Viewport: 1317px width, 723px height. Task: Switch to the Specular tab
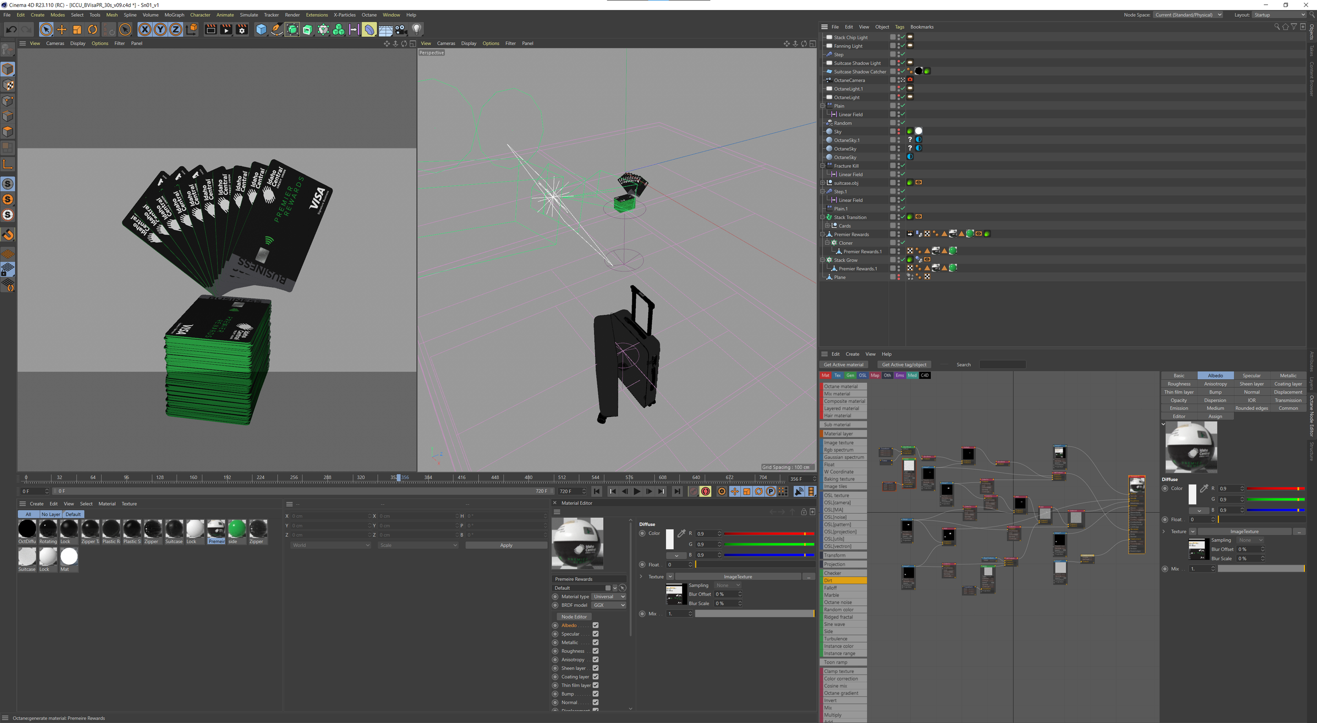tap(1251, 376)
